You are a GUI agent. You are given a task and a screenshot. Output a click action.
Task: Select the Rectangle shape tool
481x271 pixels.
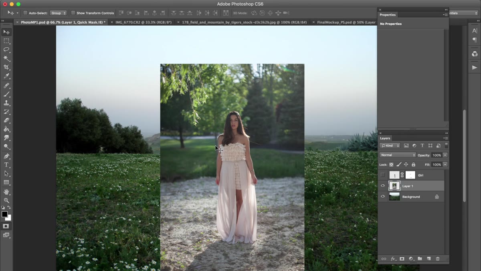6,182
